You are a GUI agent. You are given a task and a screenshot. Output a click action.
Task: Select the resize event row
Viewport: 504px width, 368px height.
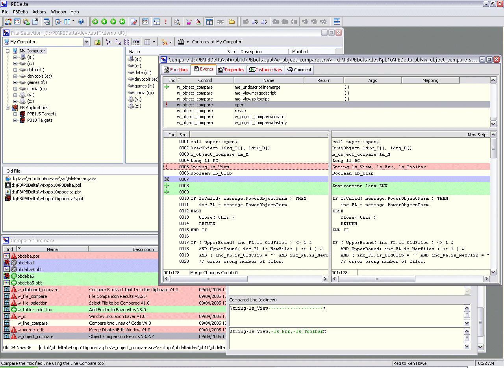pyautogui.click(x=327, y=111)
